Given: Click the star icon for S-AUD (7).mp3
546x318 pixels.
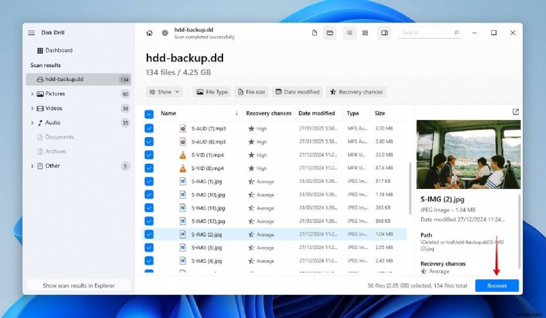Looking at the screenshot, I should tap(251, 128).
